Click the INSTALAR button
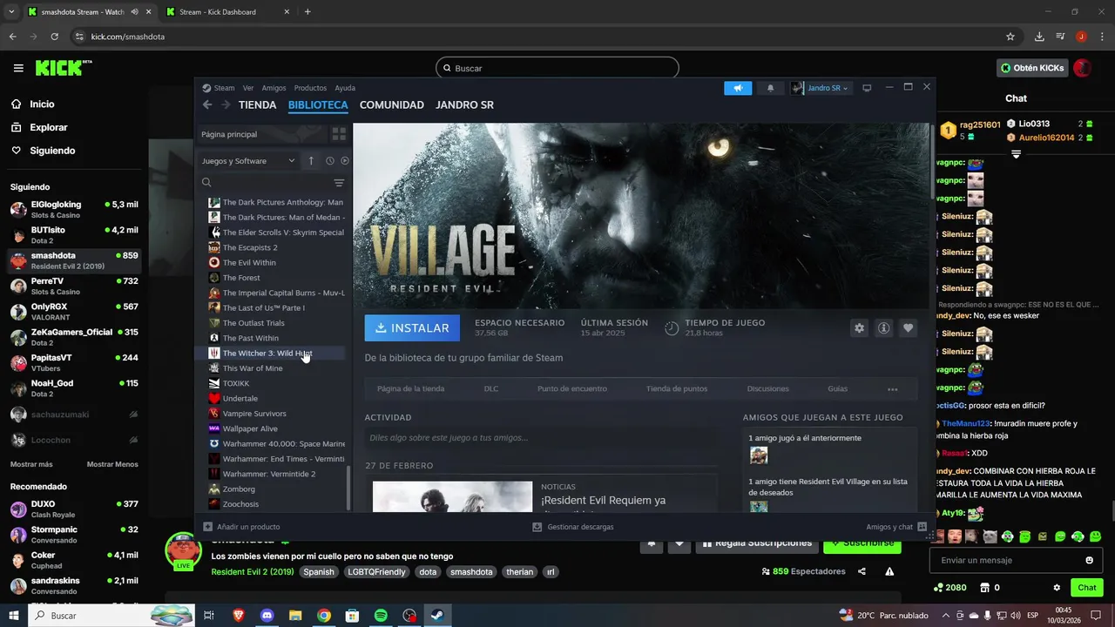 click(412, 328)
